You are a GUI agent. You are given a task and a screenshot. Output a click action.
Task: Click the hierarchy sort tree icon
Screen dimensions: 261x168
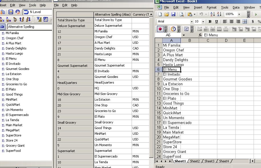coord(15,20)
